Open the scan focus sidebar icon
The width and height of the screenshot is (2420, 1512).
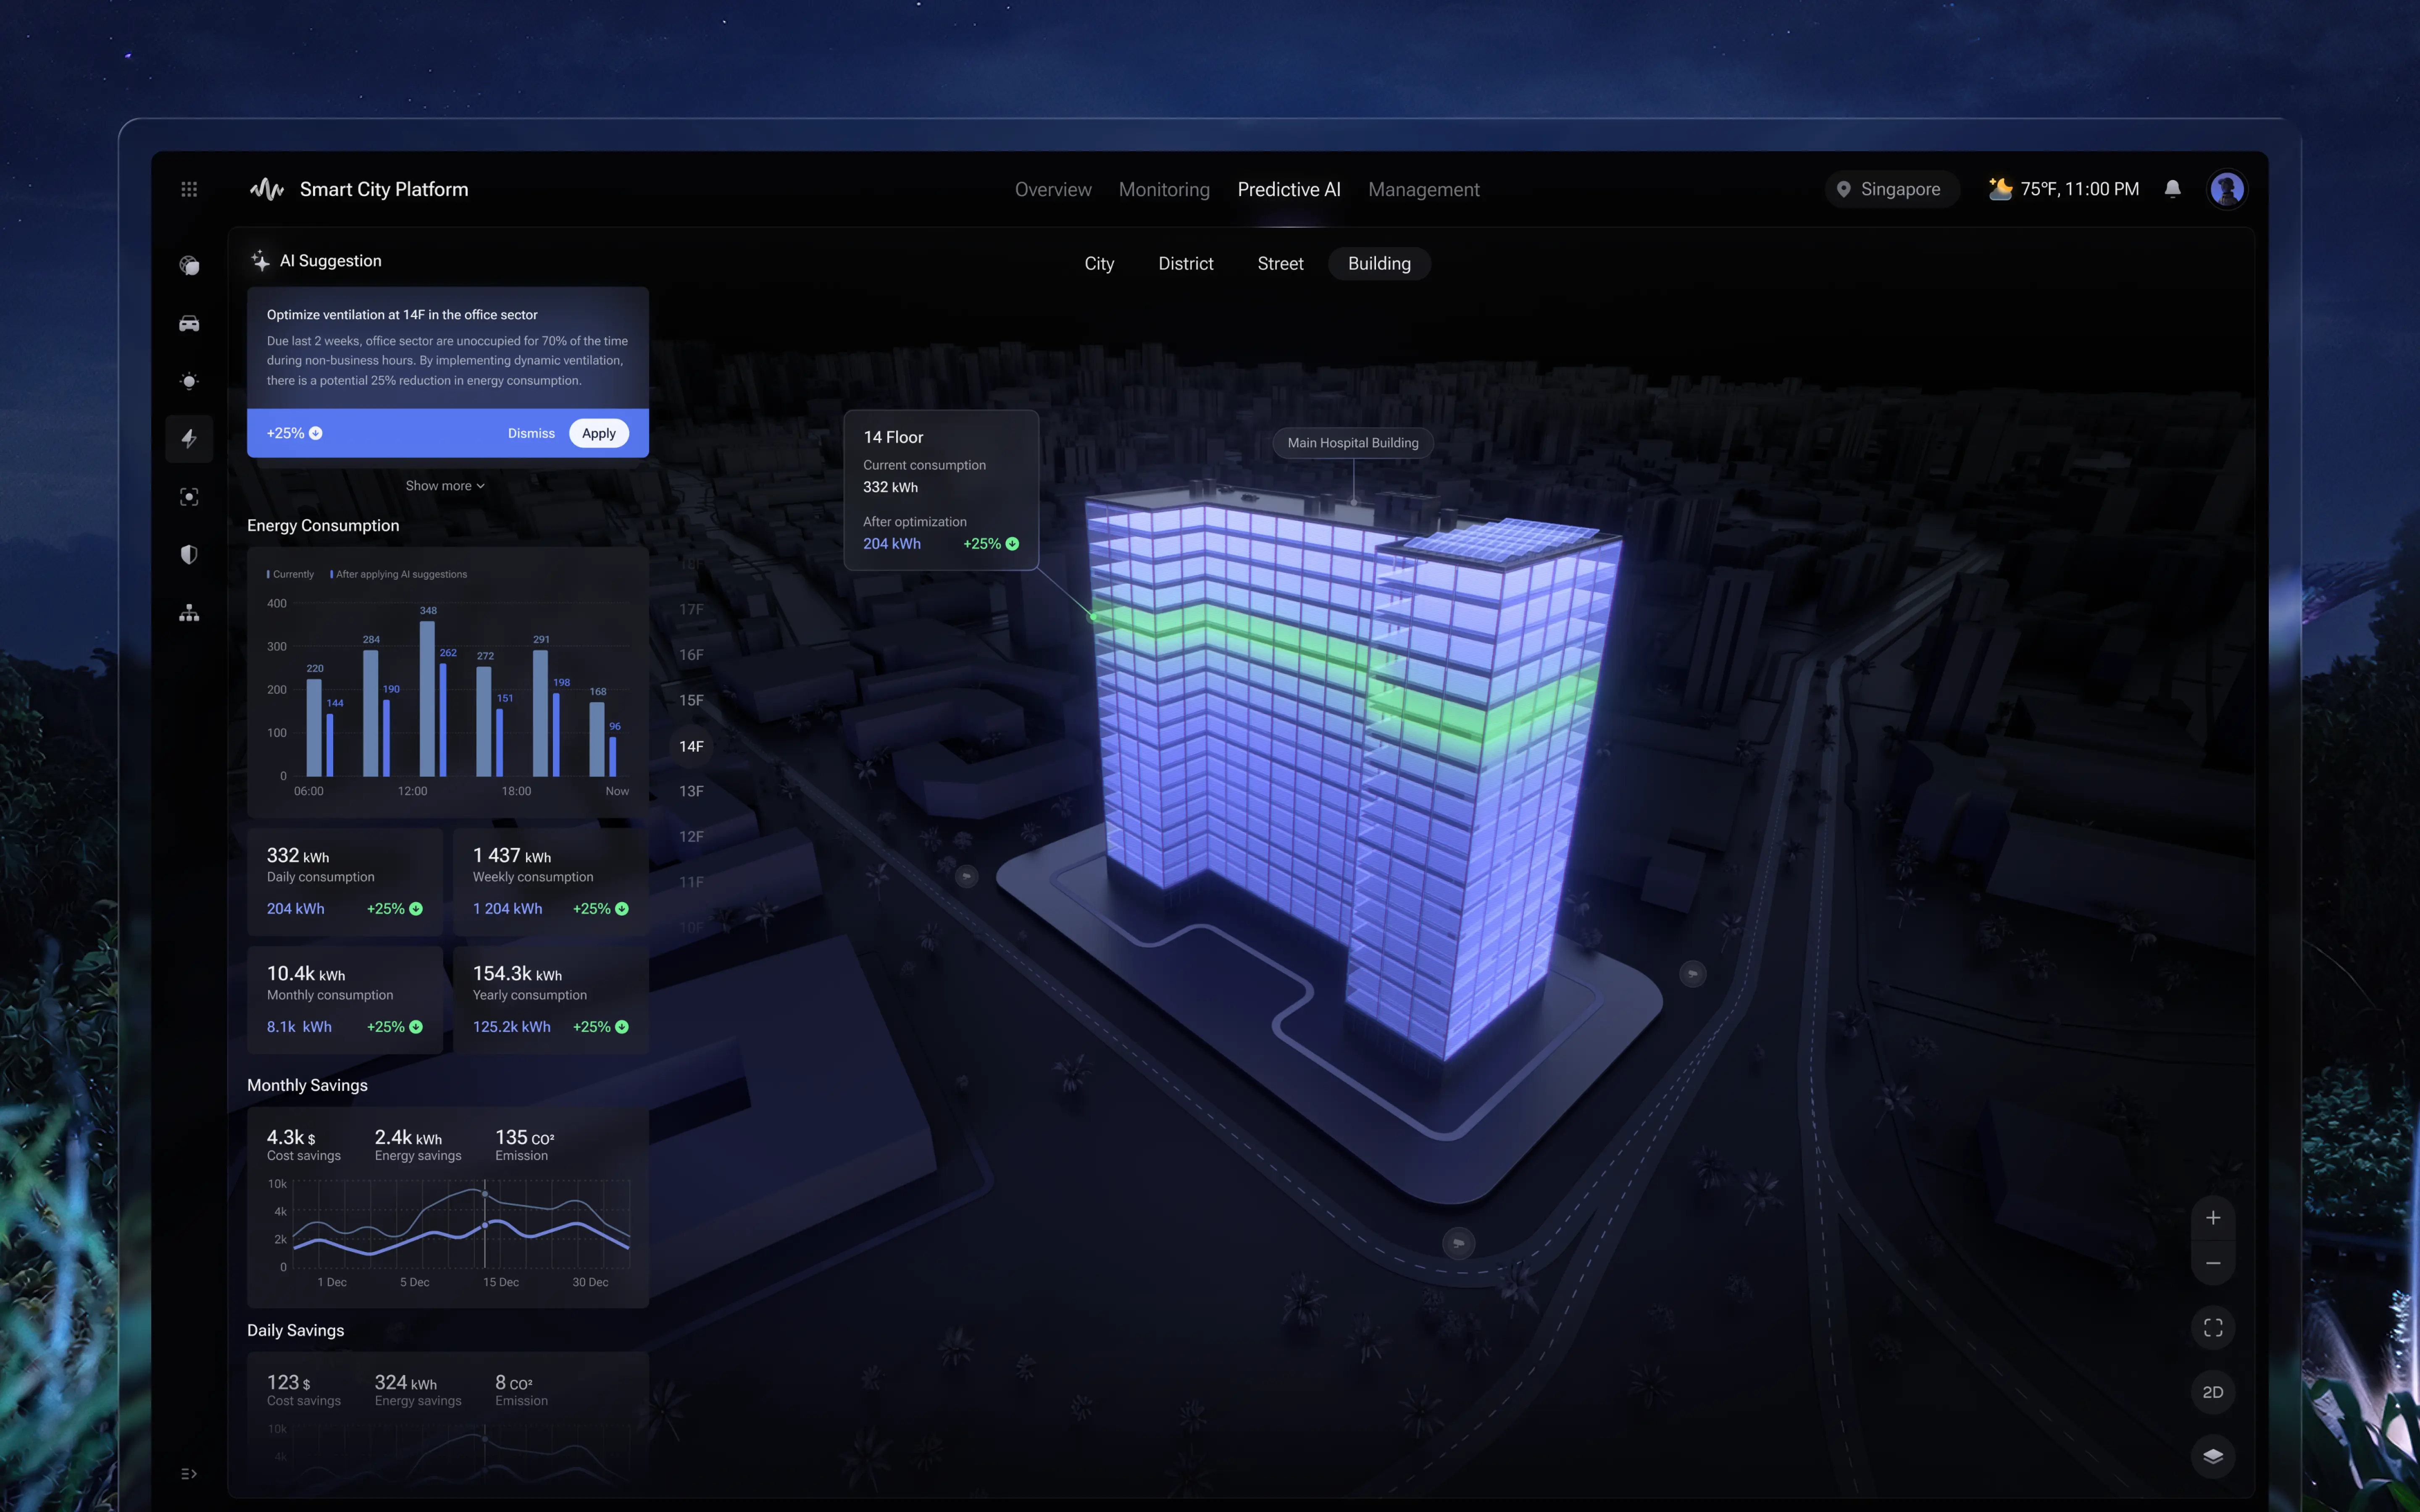tap(189, 497)
